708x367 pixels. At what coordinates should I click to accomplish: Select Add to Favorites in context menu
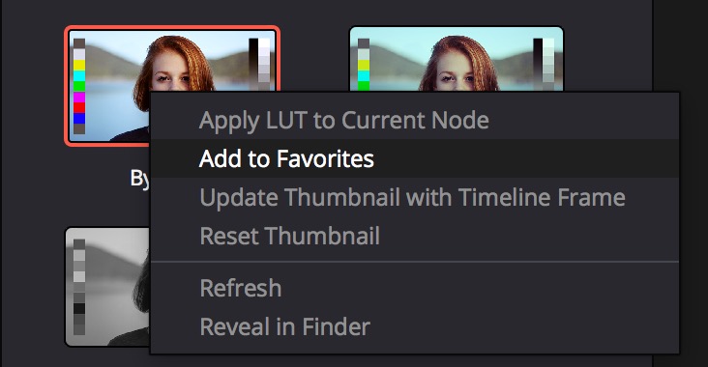pos(286,158)
